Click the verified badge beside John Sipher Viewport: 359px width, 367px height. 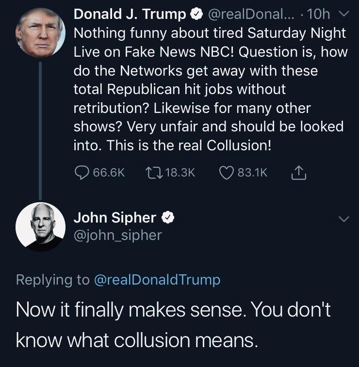[x=167, y=218]
